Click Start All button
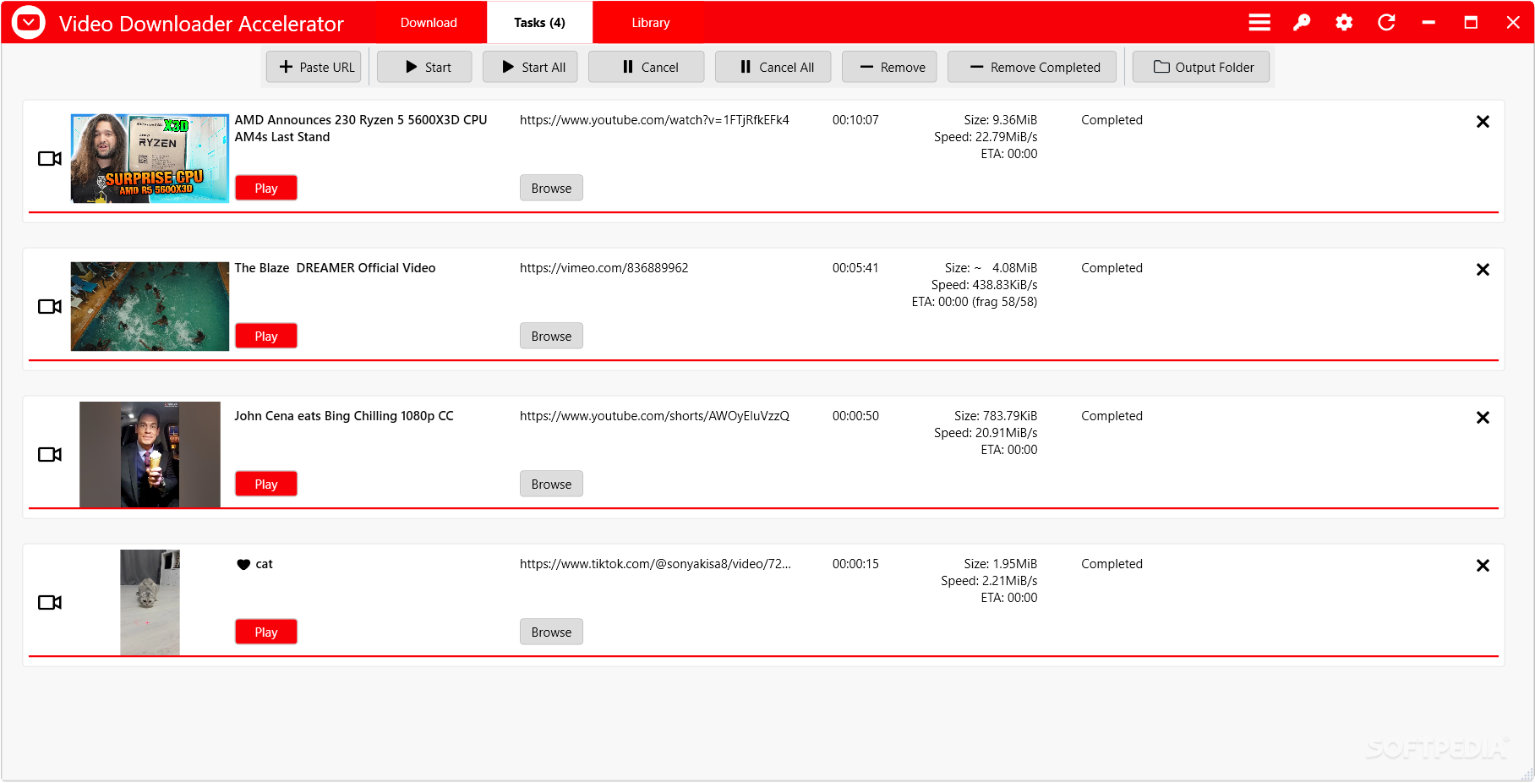 point(530,67)
